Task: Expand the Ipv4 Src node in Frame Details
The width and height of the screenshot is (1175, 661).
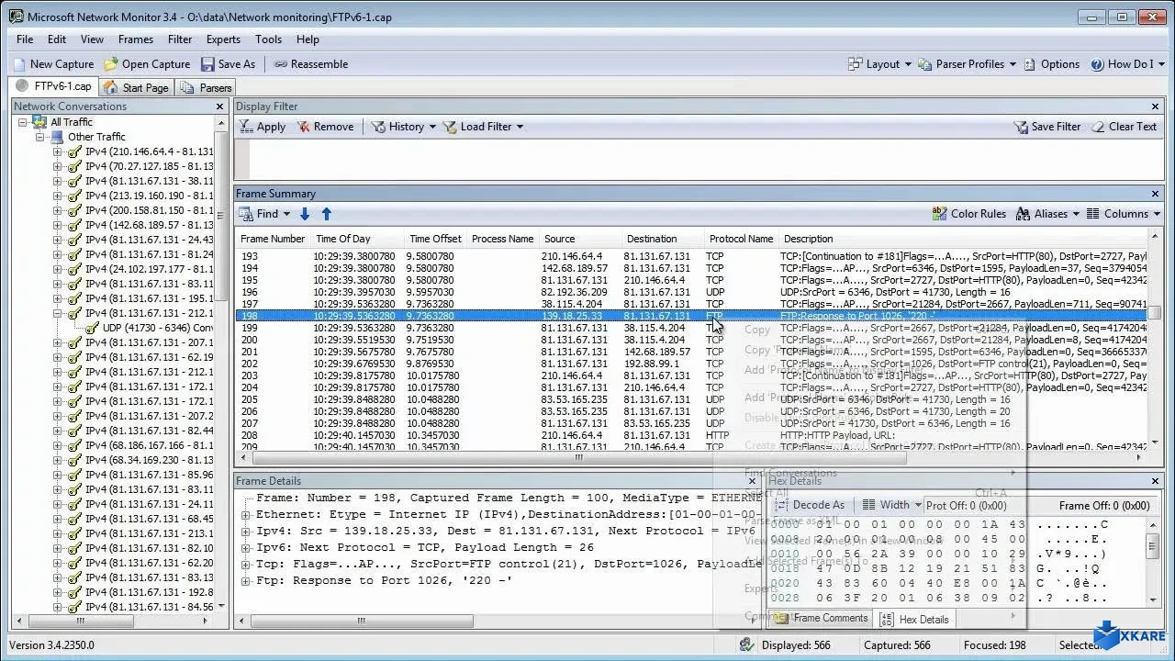Action: [246, 532]
